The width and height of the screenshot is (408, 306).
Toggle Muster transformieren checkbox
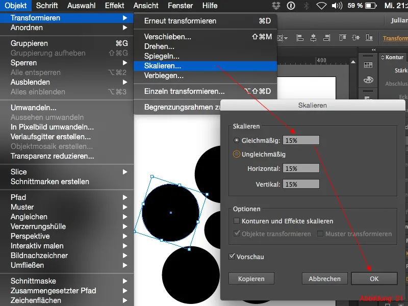click(320, 234)
